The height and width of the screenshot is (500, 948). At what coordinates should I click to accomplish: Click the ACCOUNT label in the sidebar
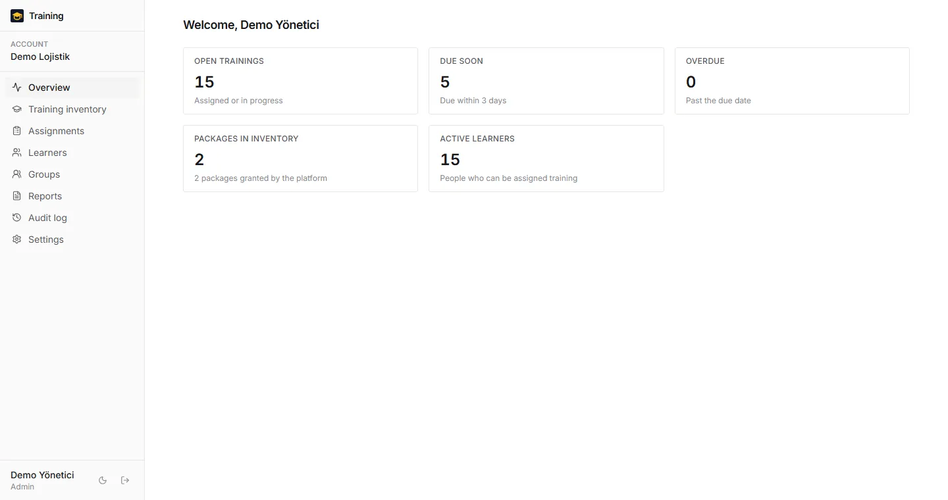[x=30, y=44]
